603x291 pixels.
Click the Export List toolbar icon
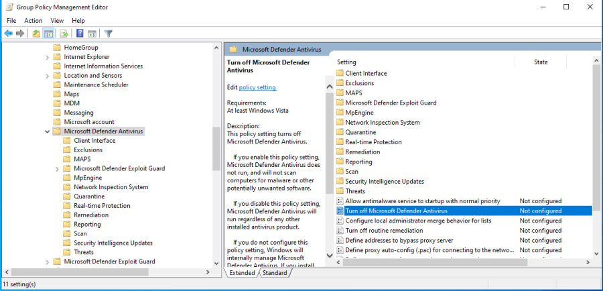pyautogui.click(x=64, y=34)
